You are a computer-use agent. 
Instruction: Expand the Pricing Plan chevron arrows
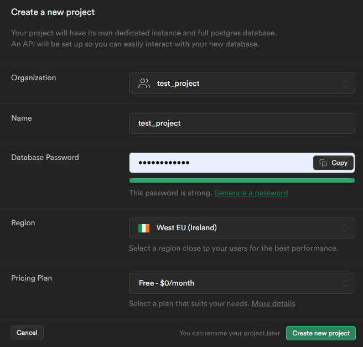345,283
